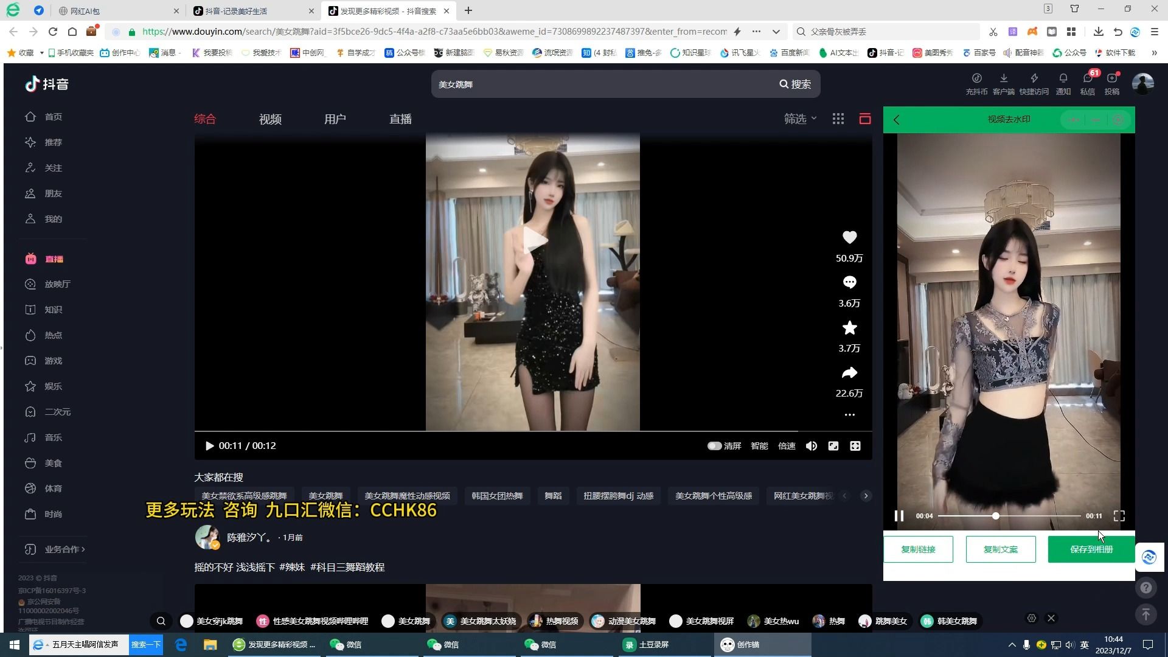Select the 用户 tab
The width and height of the screenshot is (1168, 657).
(335, 119)
